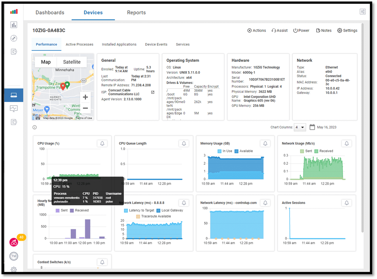Set an alert bell for Memory Usage
Image resolution: width=377 pixels, height=279 pixels.
click(x=265, y=143)
